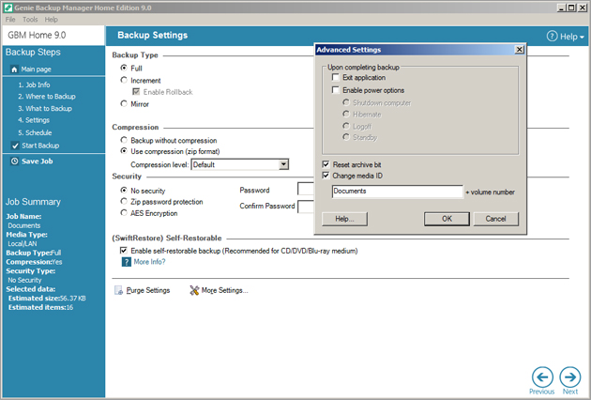
Task: Click the More Info question icon
Action: 126,263
